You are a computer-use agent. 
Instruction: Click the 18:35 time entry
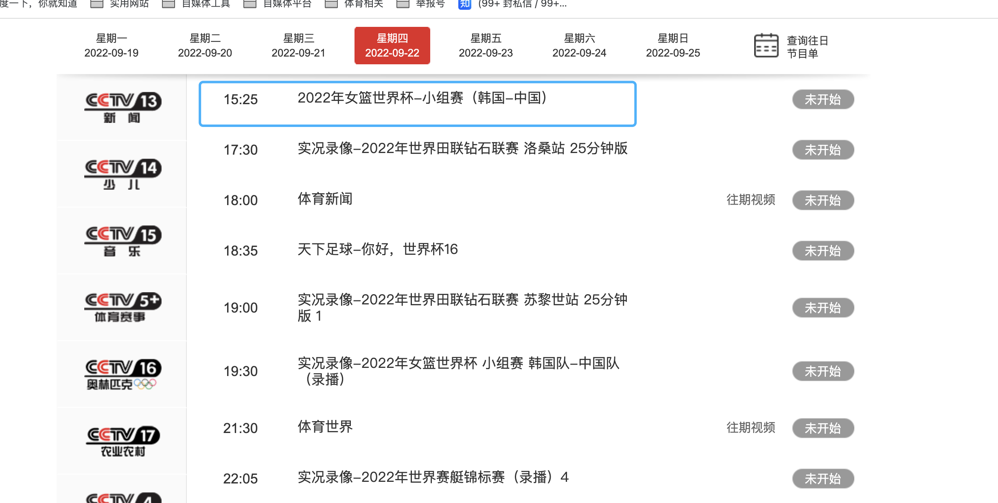point(241,251)
